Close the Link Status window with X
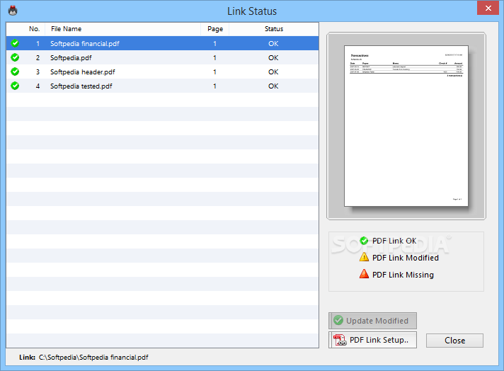 tap(488, 8)
